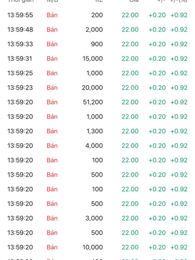Select the 13:59:48 trade time

(20, 30)
